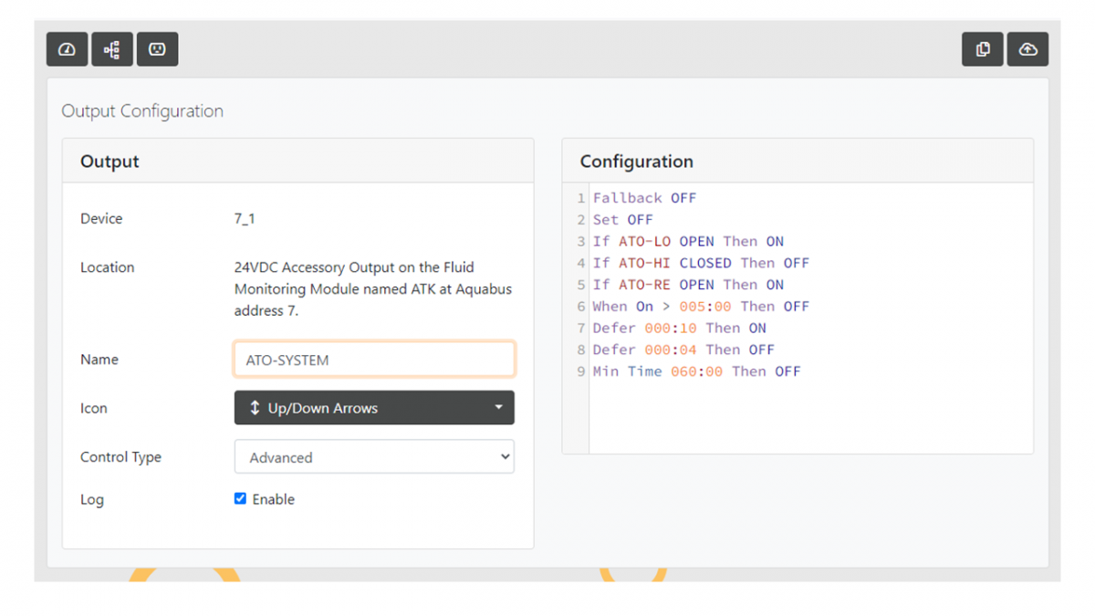Open the outlets icon

pyautogui.click(x=157, y=49)
